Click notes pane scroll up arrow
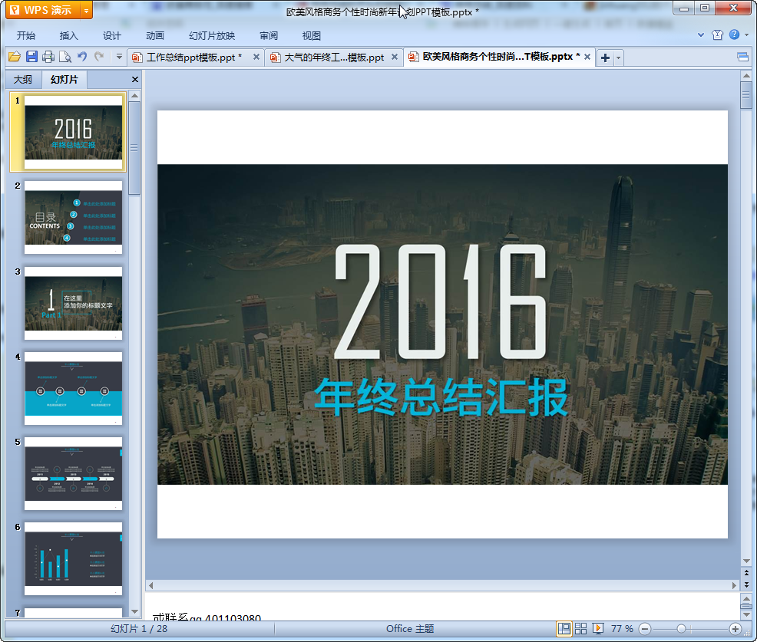Image resolution: width=757 pixels, height=642 pixels. (746, 598)
